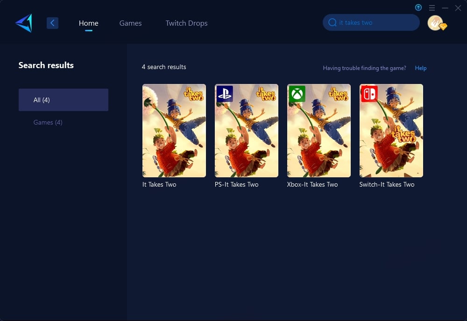Open the Twitch Drops tab
467x321 pixels.
(186, 23)
